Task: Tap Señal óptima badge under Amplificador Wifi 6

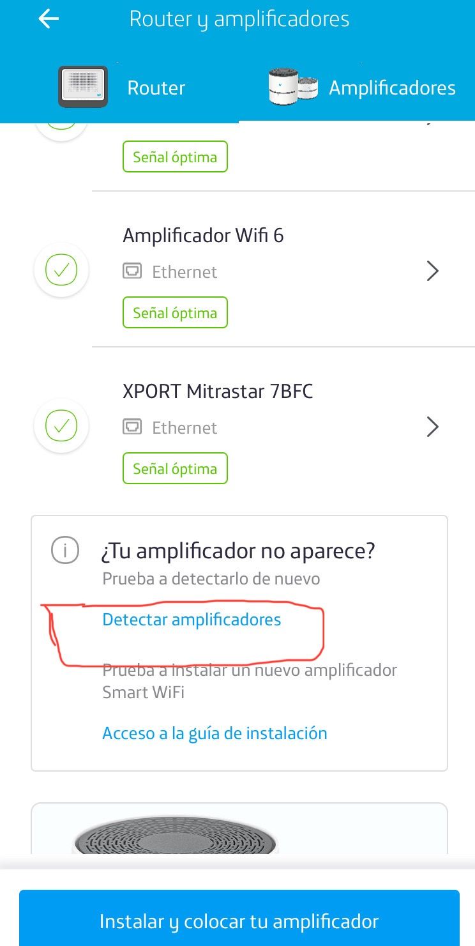Action: coord(175,313)
